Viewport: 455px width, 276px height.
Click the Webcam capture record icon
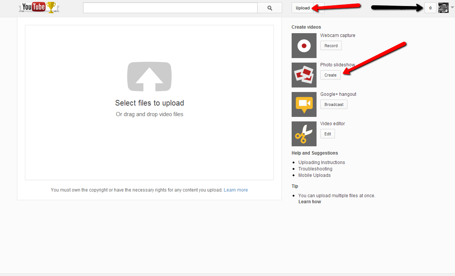pos(304,46)
